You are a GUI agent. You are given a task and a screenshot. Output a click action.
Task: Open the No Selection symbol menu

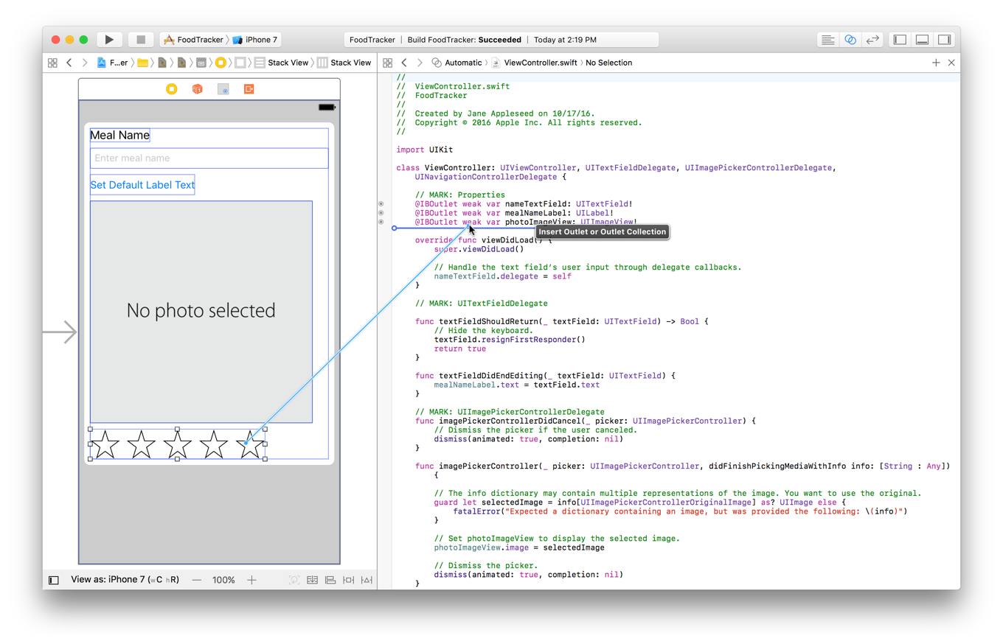pyautogui.click(x=608, y=63)
